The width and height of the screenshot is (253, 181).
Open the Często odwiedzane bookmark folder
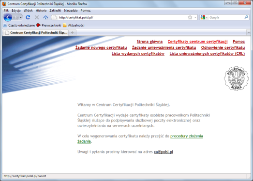[19, 25]
